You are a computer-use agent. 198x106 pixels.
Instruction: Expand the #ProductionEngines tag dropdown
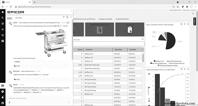pos(55,90)
